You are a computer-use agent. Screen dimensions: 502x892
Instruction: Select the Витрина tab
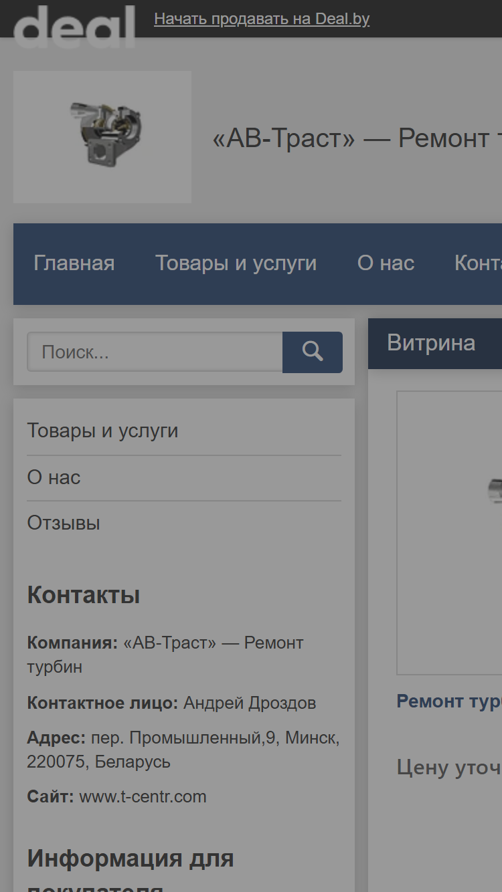[x=431, y=343]
